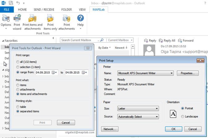
Task: Click the search magnifier icon
Action: point(102,40)
